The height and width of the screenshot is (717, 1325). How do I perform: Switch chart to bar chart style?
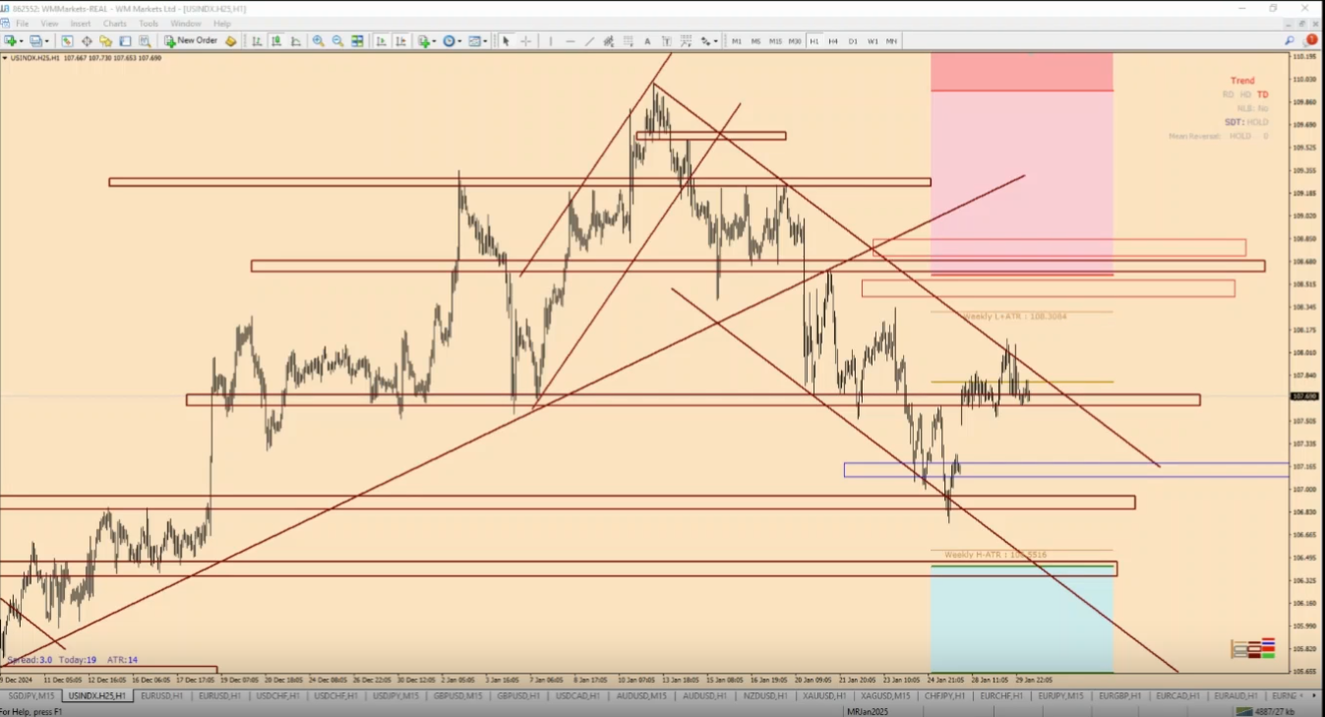click(x=257, y=41)
